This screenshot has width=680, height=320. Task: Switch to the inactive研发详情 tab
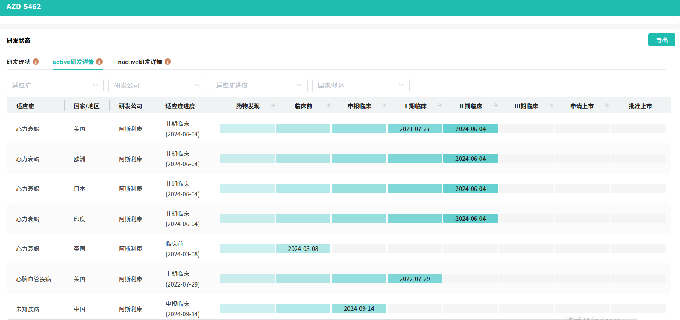coord(139,62)
